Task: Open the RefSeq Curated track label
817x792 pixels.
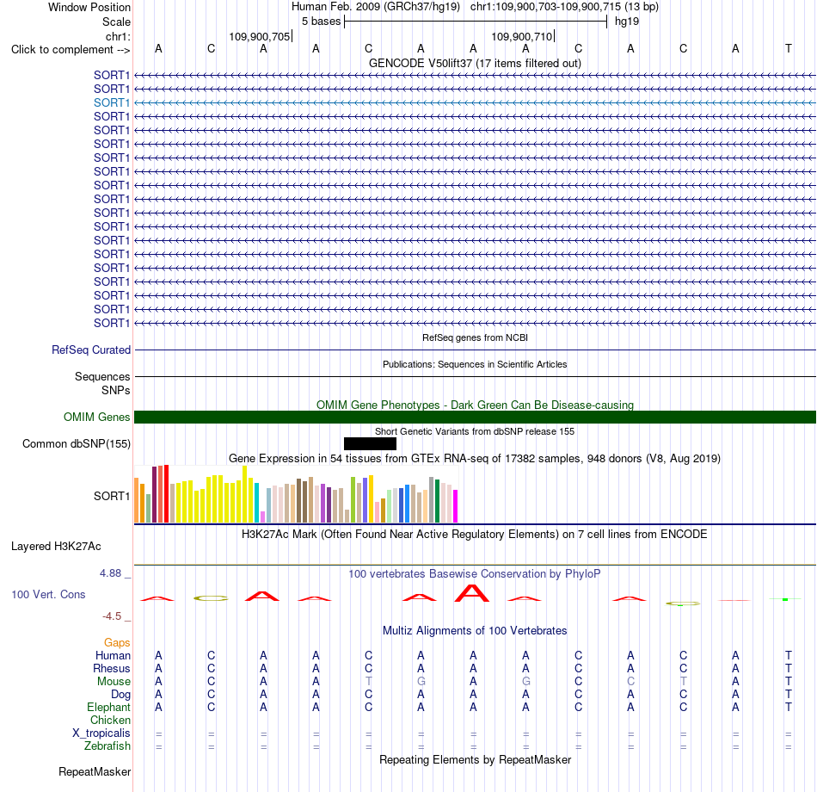Action: [91, 350]
